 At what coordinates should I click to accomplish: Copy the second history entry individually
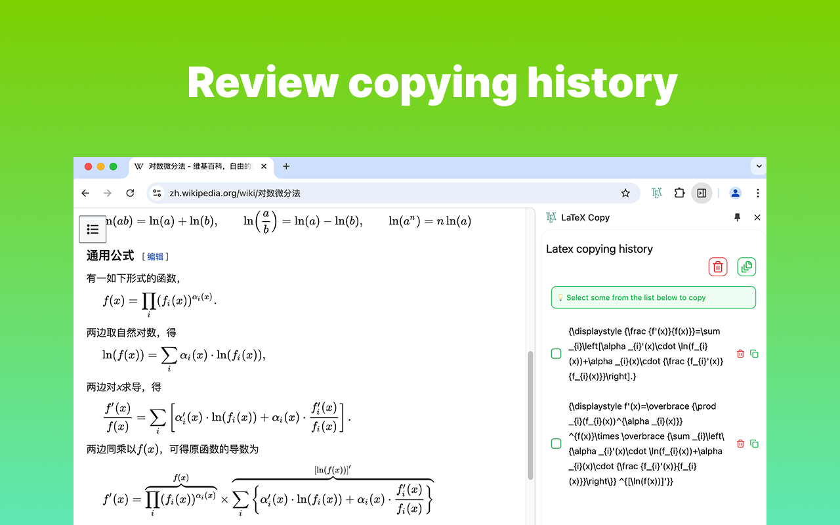tap(754, 444)
